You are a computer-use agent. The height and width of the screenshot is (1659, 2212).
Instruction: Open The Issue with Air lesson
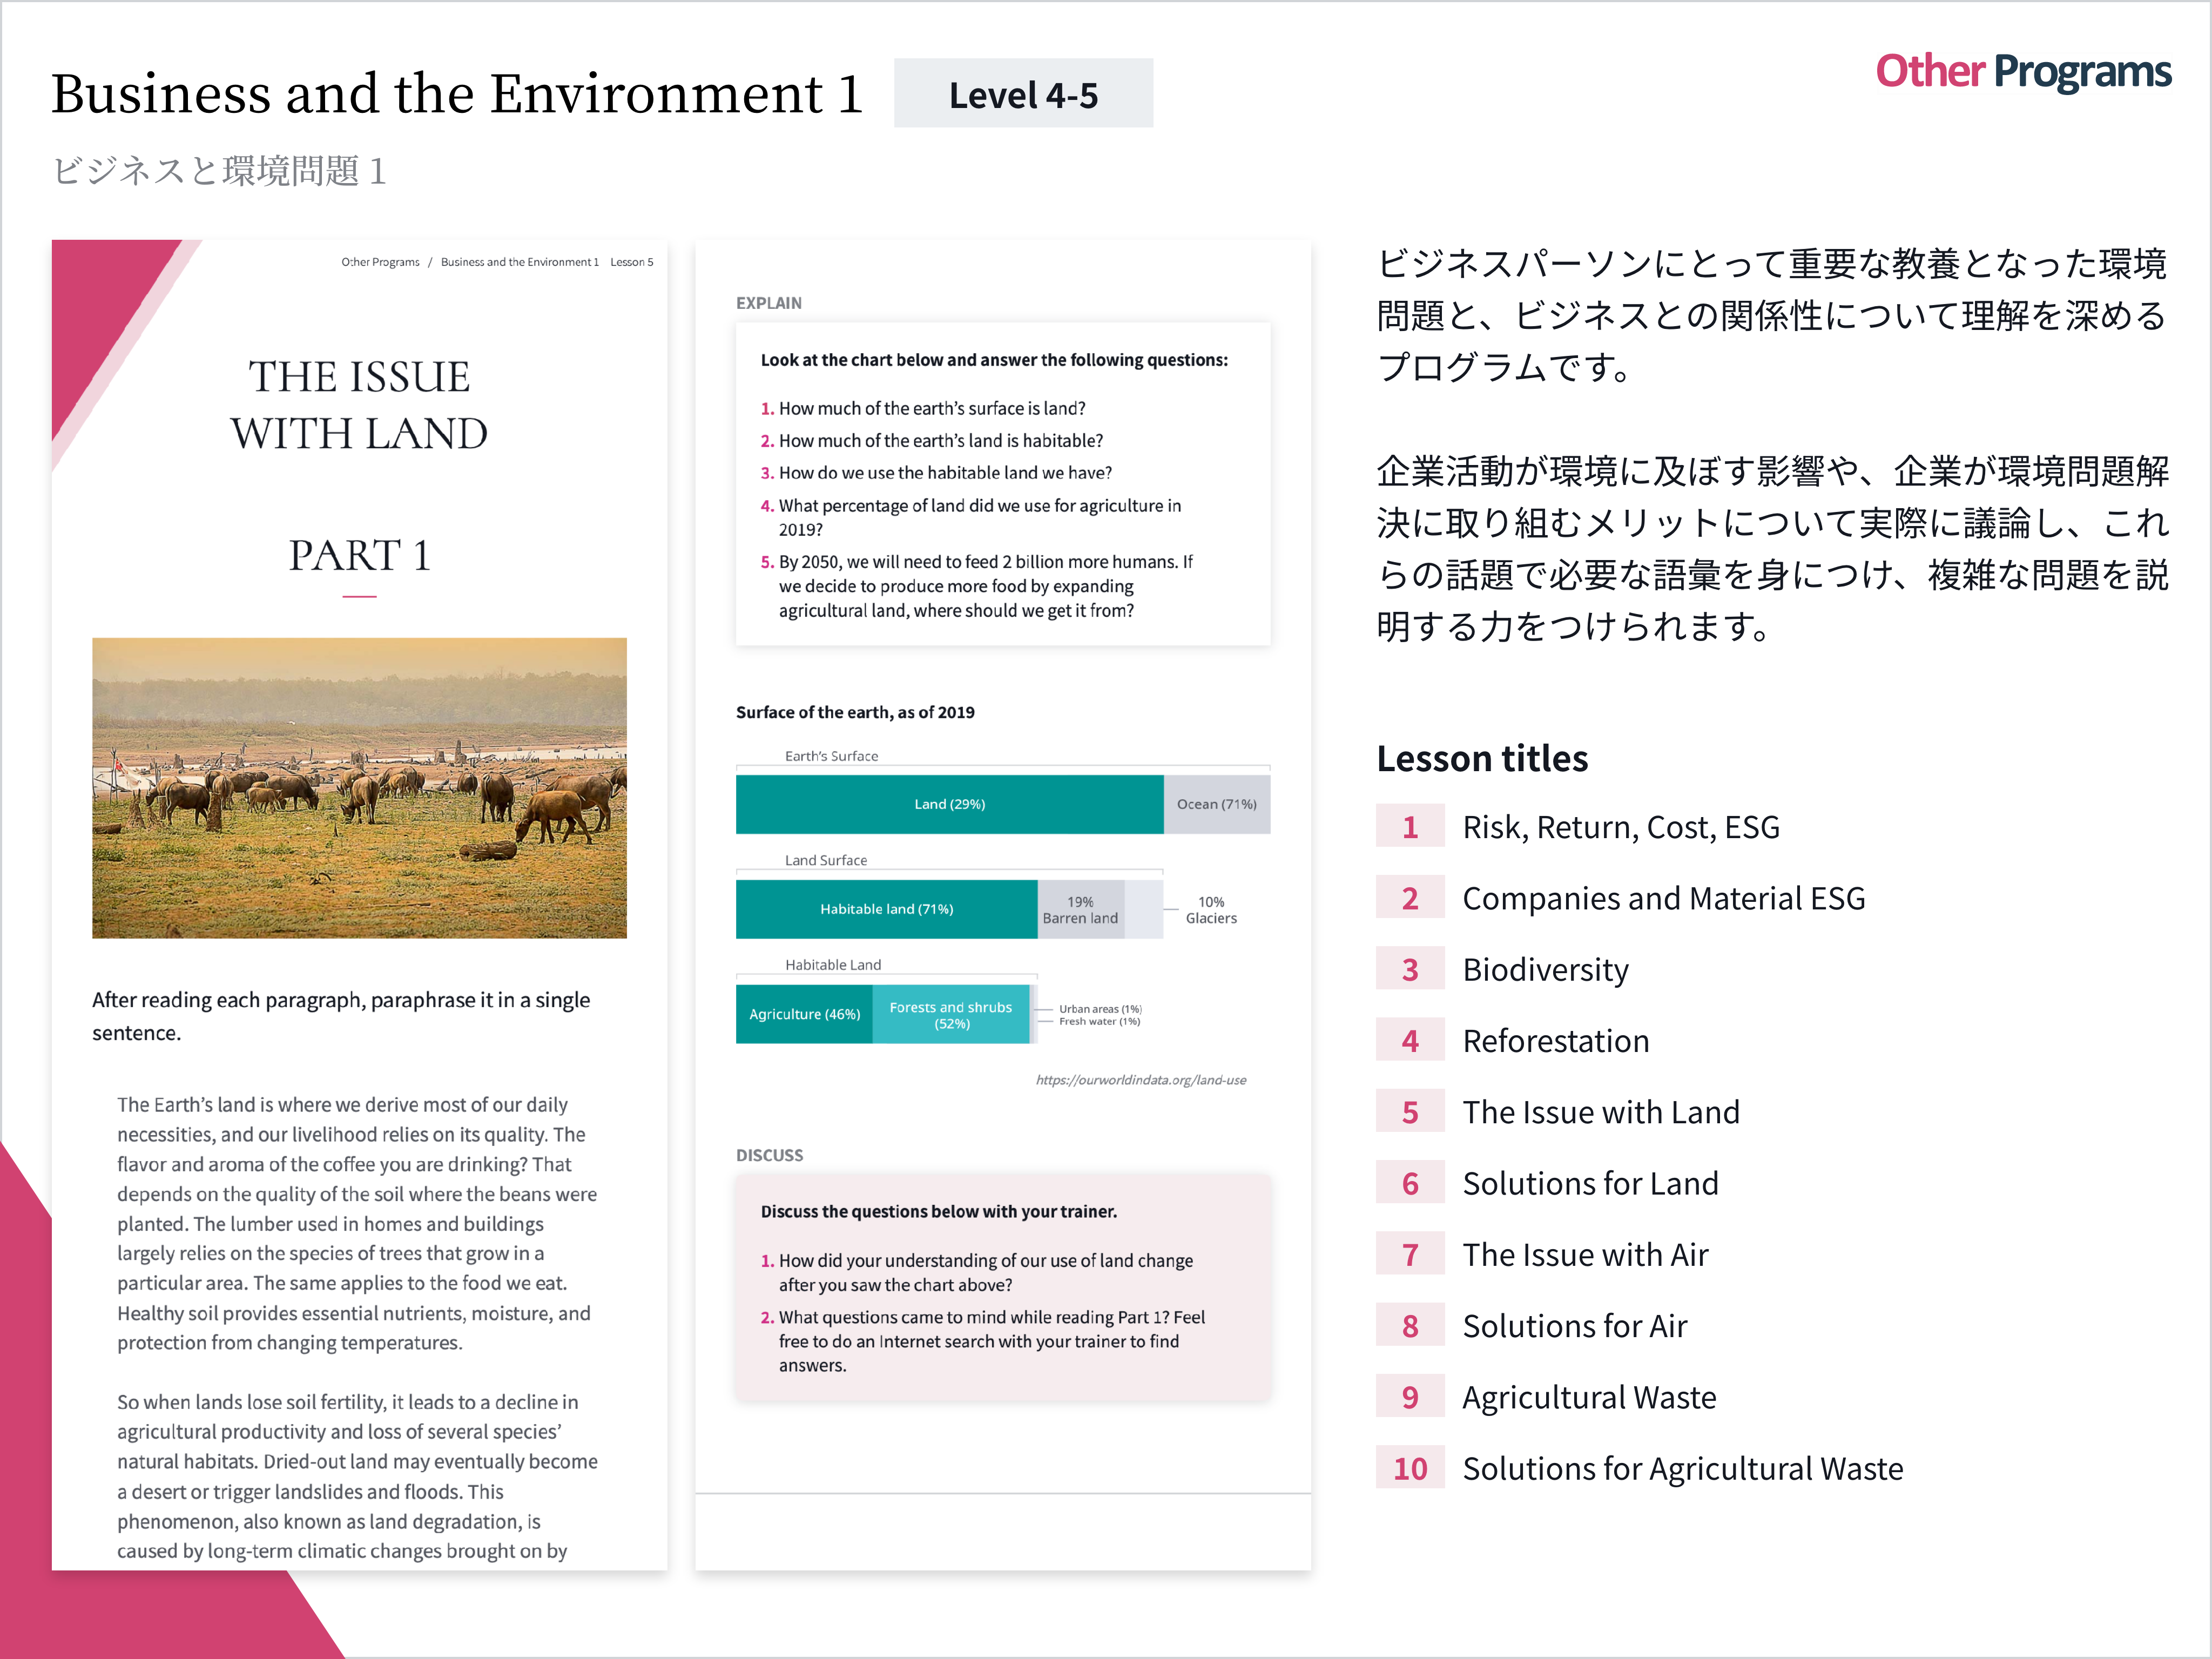1585,1254
